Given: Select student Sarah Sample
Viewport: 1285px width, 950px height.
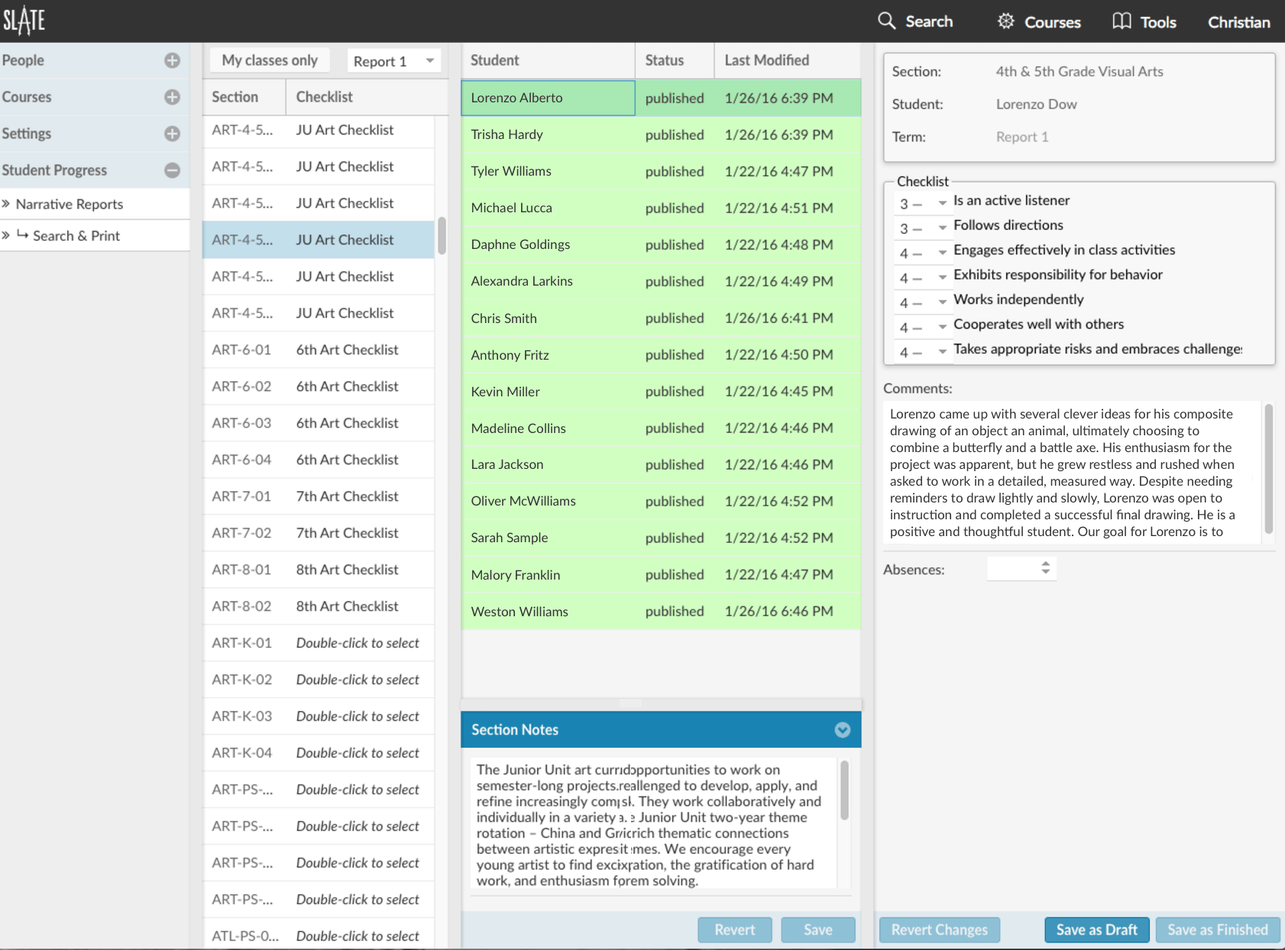Looking at the screenshot, I should click(661, 538).
